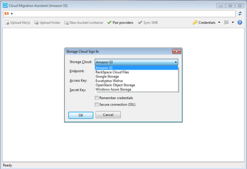Collapse the Storage Cloud combo box arrow
Screen dimensions: 247x169
[176, 62]
